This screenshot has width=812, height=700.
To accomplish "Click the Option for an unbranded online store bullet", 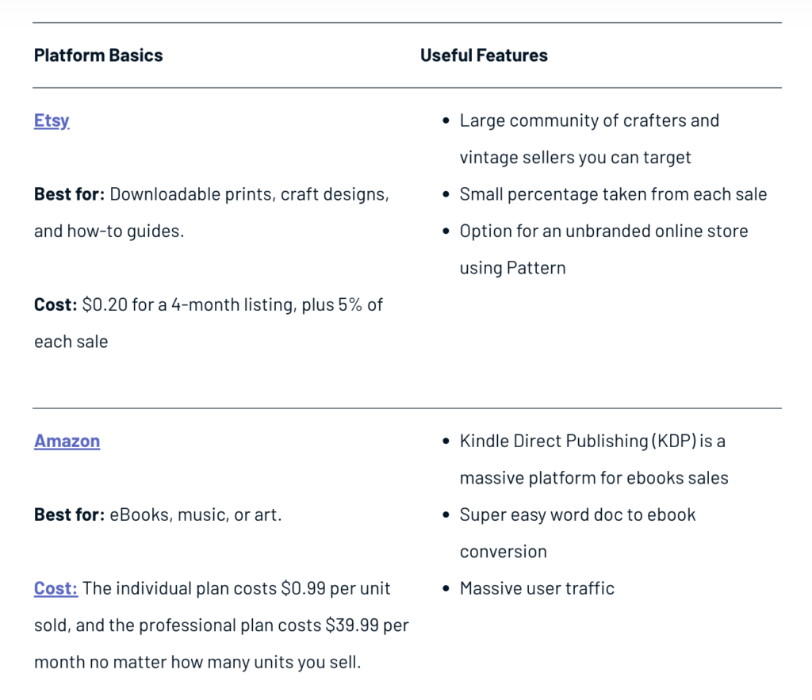I will click(x=603, y=249).
